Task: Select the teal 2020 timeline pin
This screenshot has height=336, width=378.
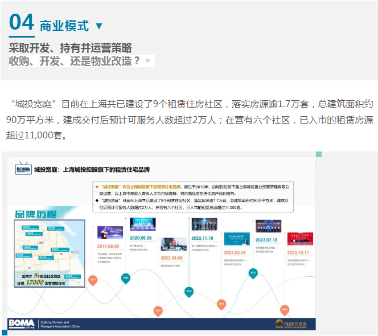Action: coord(126,278)
